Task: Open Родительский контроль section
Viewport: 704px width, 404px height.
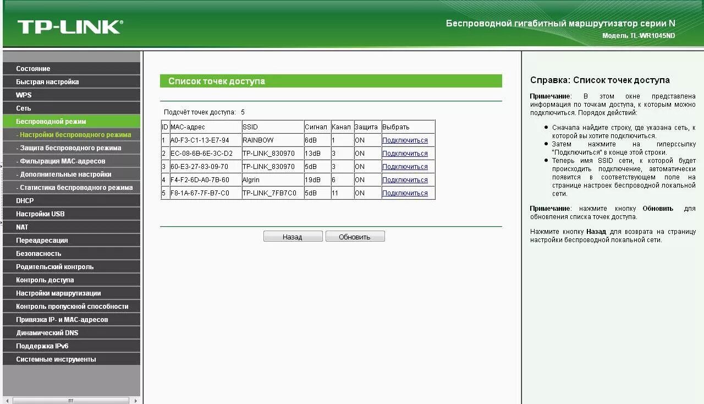Action: click(71, 266)
